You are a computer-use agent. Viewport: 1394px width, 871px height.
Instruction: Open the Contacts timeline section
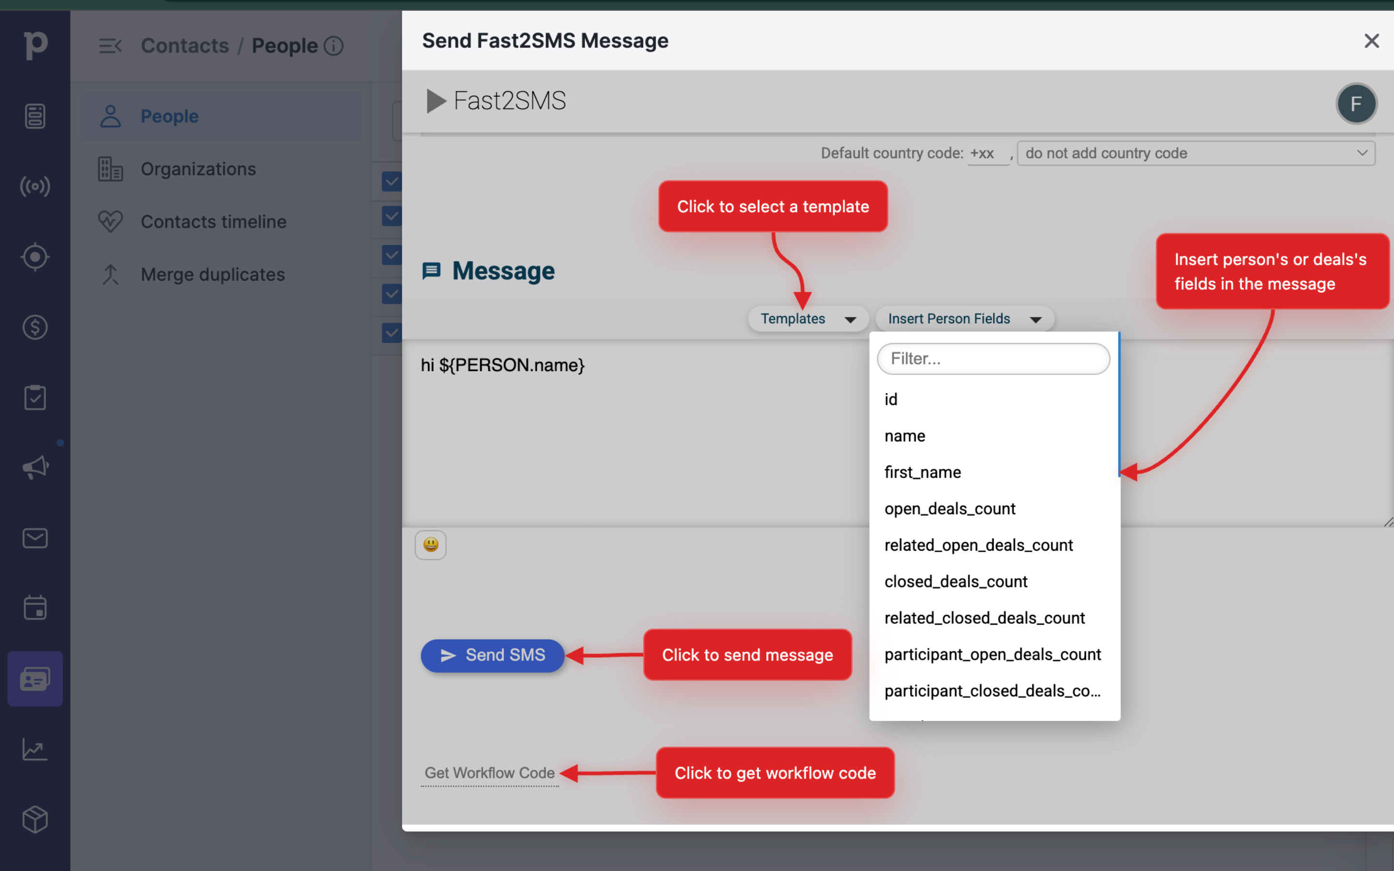[x=213, y=221]
